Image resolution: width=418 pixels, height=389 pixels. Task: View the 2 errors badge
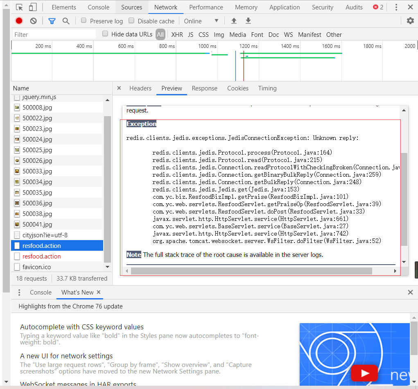click(x=378, y=7)
